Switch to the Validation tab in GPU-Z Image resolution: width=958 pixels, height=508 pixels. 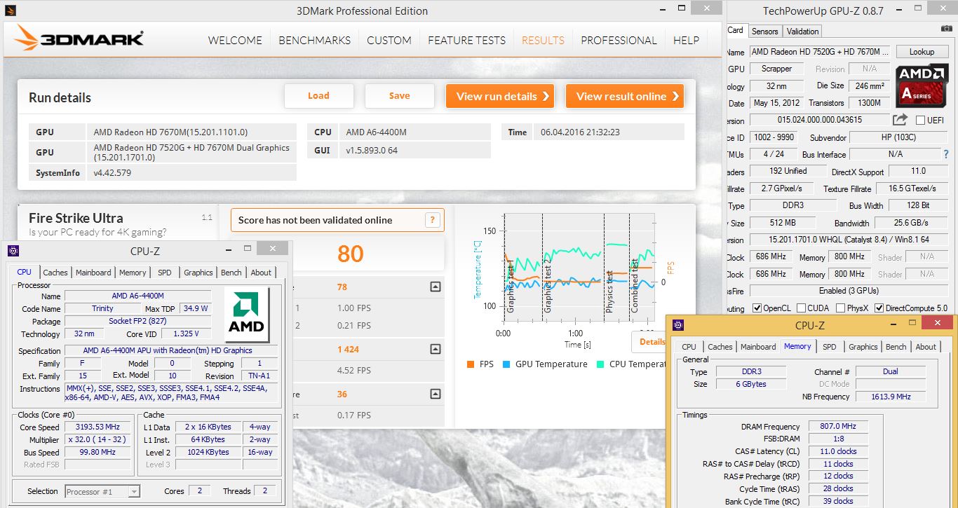[x=802, y=32]
